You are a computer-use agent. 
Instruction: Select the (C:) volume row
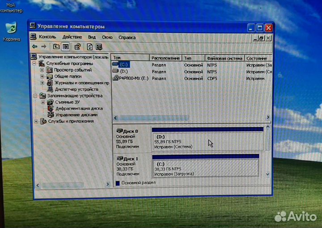coord(192,65)
